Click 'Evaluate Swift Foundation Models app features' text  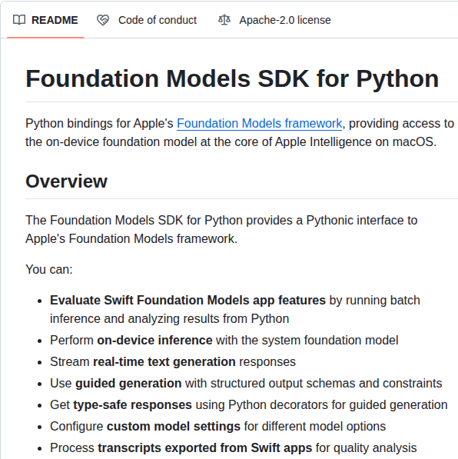click(188, 301)
